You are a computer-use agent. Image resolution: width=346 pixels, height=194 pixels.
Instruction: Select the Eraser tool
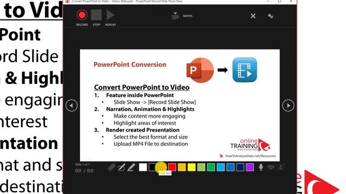point(112,168)
